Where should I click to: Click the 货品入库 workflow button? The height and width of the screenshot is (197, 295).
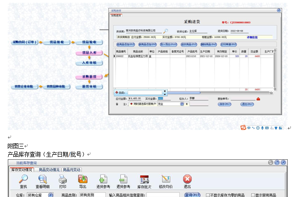point(91,52)
